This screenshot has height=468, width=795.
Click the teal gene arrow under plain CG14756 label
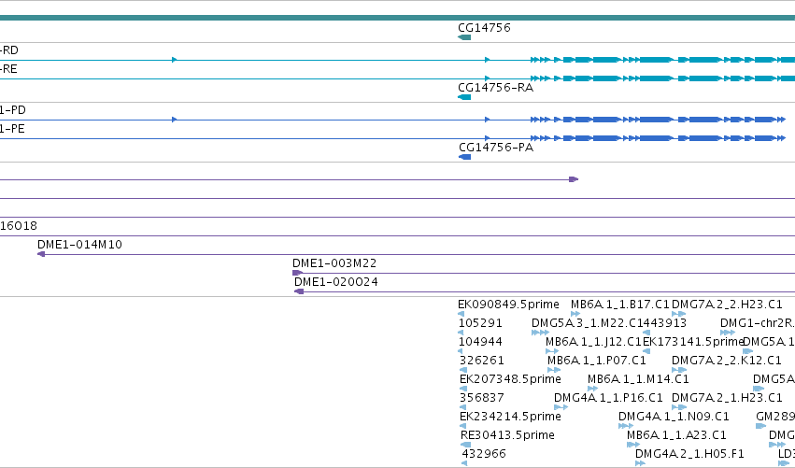pyautogui.click(x=464, y=37)
